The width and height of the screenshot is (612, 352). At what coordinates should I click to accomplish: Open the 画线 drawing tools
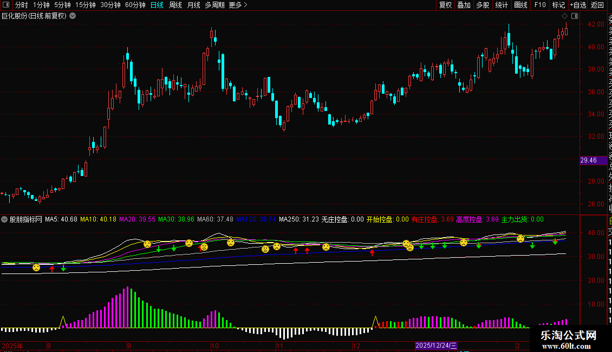tap(520, 5)
